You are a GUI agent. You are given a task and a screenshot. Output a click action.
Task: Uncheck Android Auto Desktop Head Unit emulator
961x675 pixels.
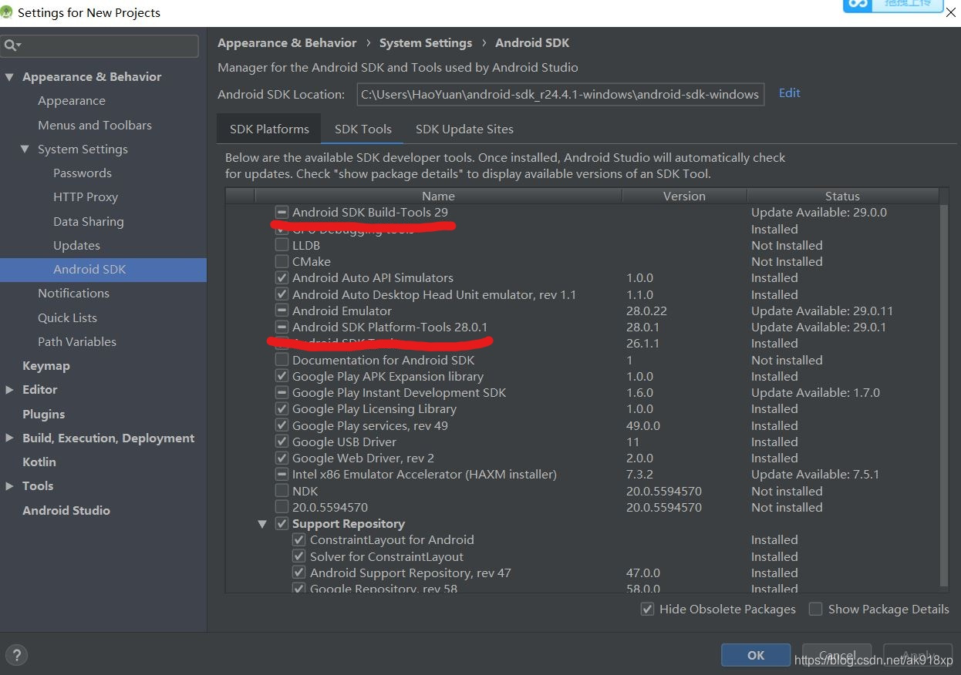282,295
